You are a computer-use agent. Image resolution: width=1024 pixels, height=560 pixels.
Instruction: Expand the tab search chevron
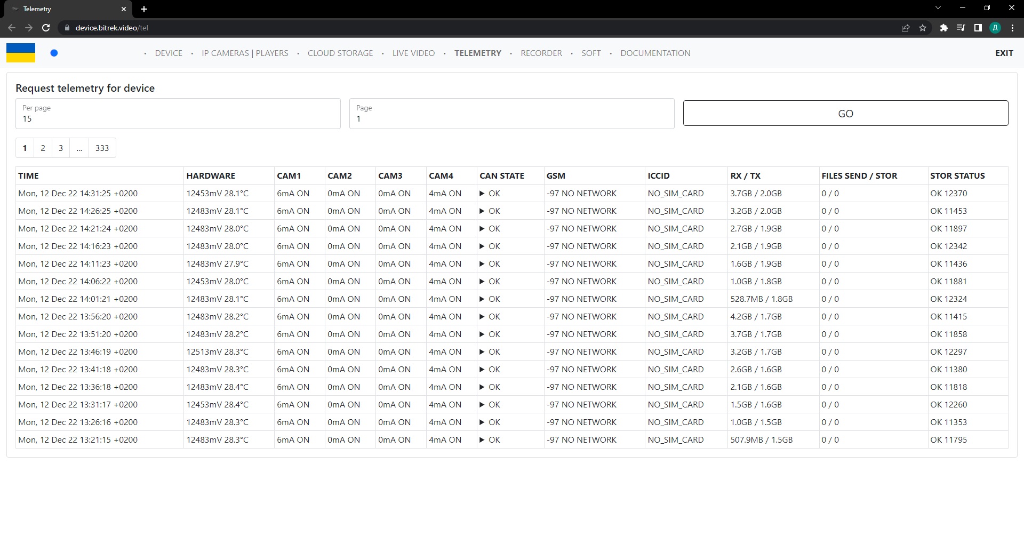[x=938, y=8]
